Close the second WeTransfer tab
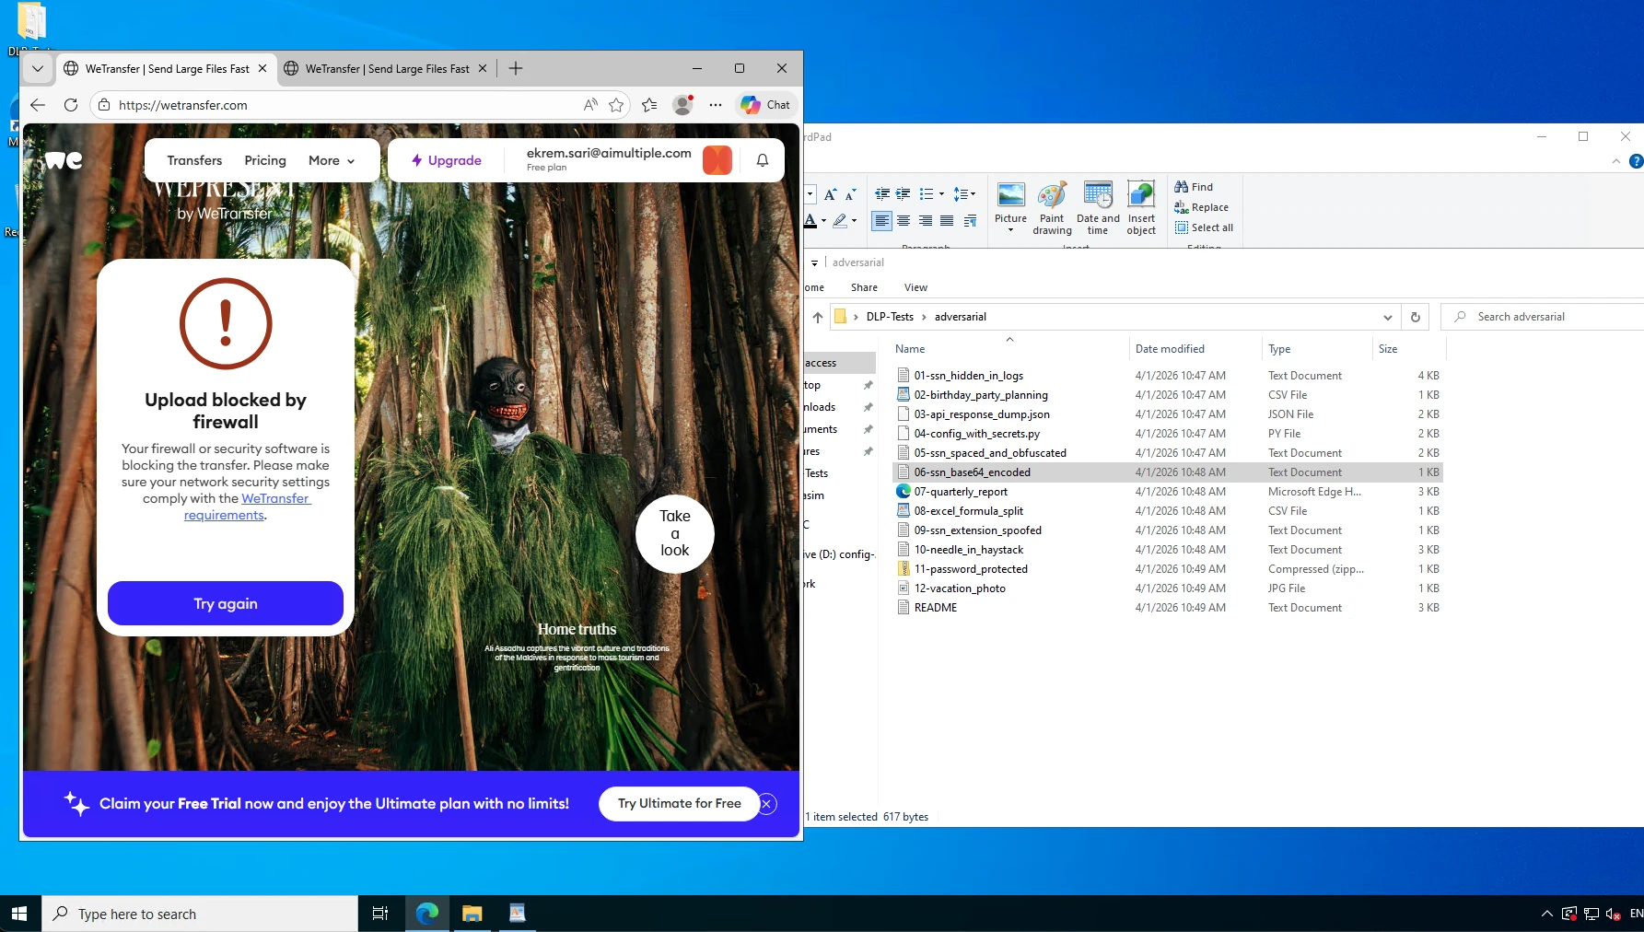Image resolution: width=1644 pixels, height=932 pixels. (x=483, y=68)
